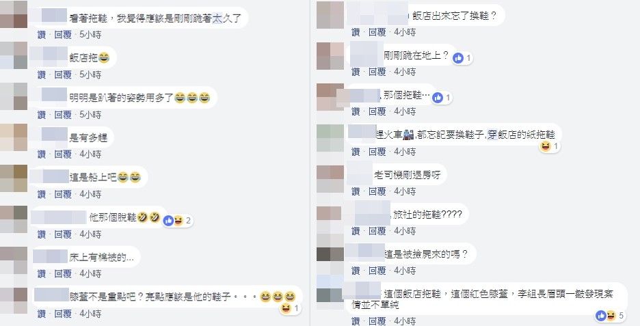Reply to the 老司機剛退房呀 comment
This screenshot has height=326, width=640.
377,191
